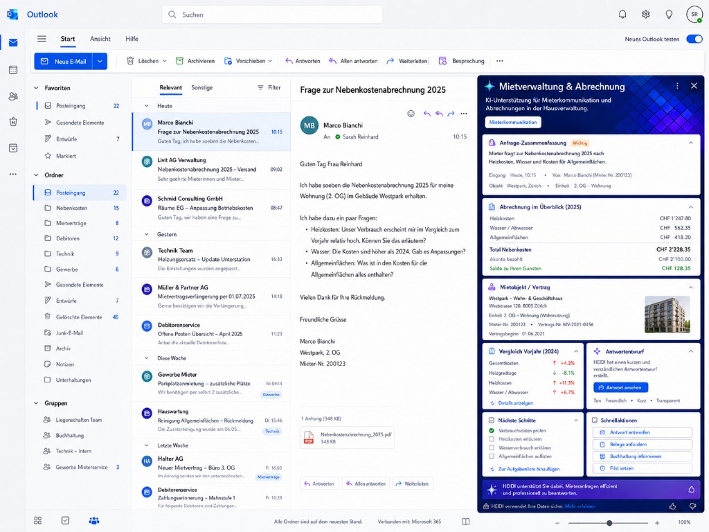The height and width of the screenshot is (532, 709).
Task: Click the zoom in plus button
Action: (x=657, y=522)
